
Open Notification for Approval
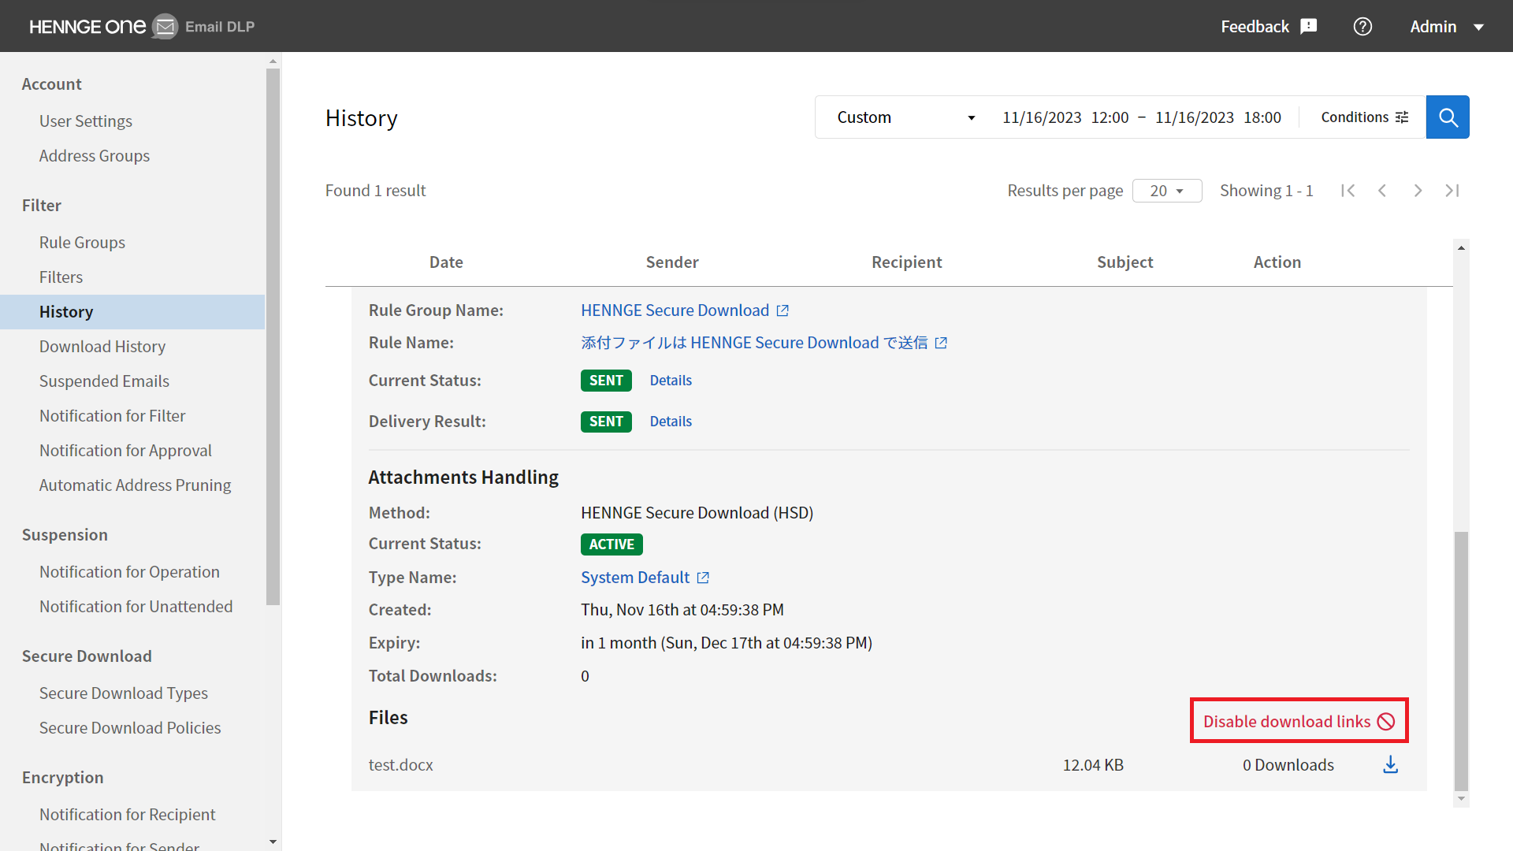pyautogui.click(x=125, y=451)
